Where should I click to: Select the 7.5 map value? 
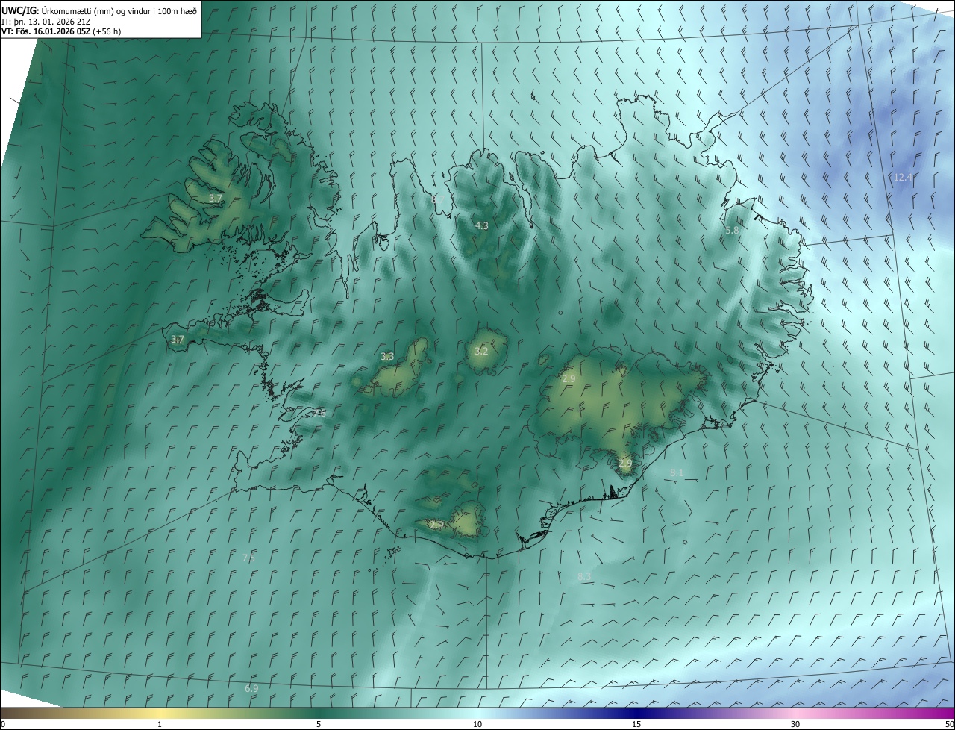pyautogui.click(x=248, y=558)
